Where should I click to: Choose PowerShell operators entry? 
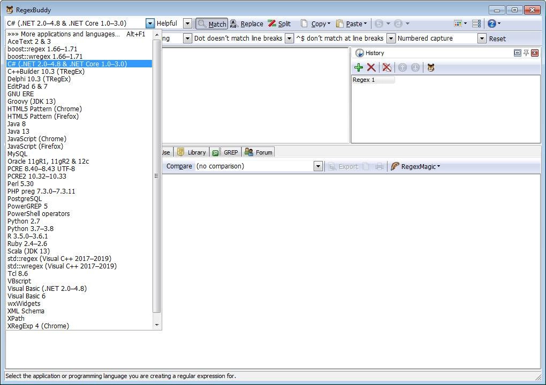tap(79, 213)
